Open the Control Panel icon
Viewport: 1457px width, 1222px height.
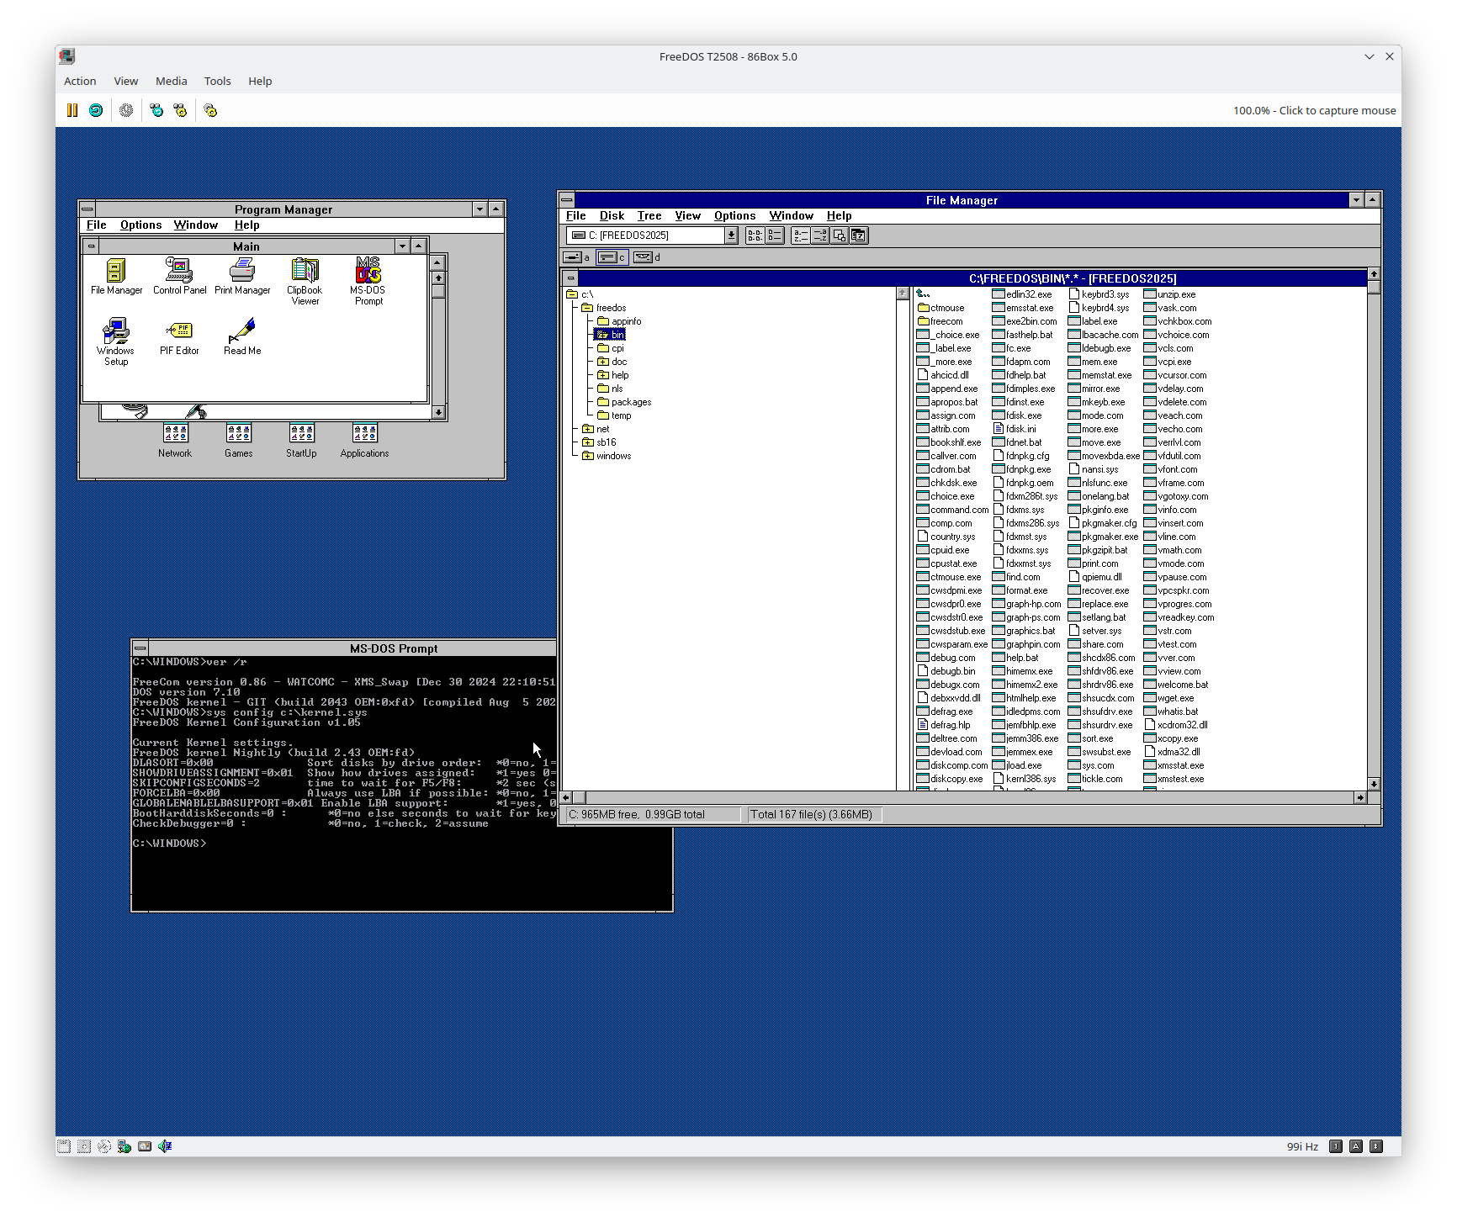pyautogui.click(x=179, y=275)
